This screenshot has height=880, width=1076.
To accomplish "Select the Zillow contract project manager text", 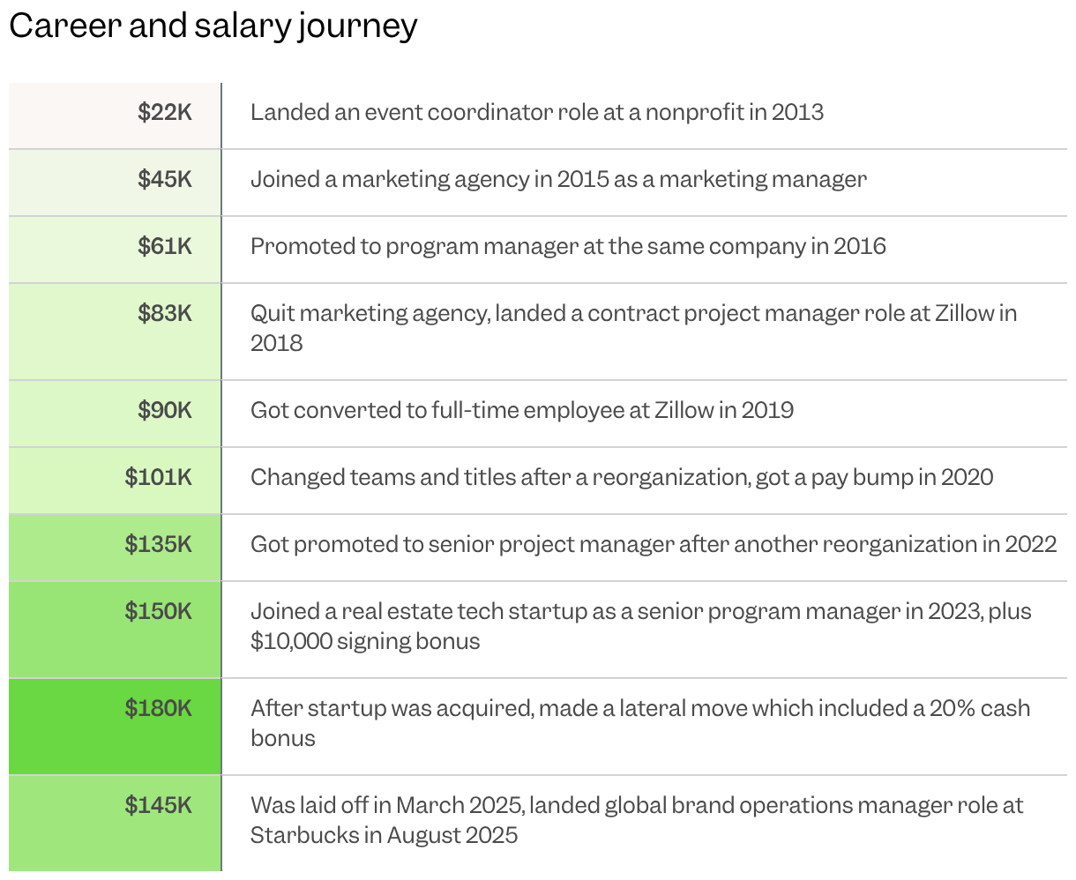I will coord(633,328).
